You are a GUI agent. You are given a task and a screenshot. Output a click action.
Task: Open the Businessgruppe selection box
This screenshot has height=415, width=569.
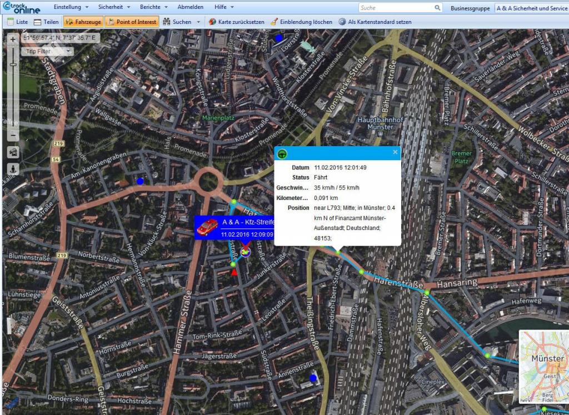[x=531, y=8]
